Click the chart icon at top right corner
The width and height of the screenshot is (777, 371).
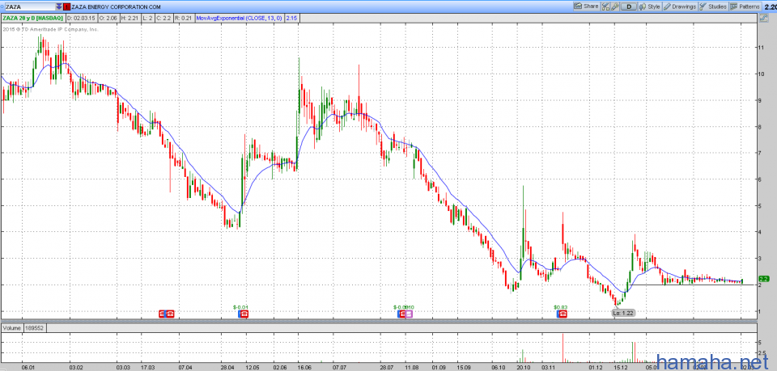[x=763, y=19]
